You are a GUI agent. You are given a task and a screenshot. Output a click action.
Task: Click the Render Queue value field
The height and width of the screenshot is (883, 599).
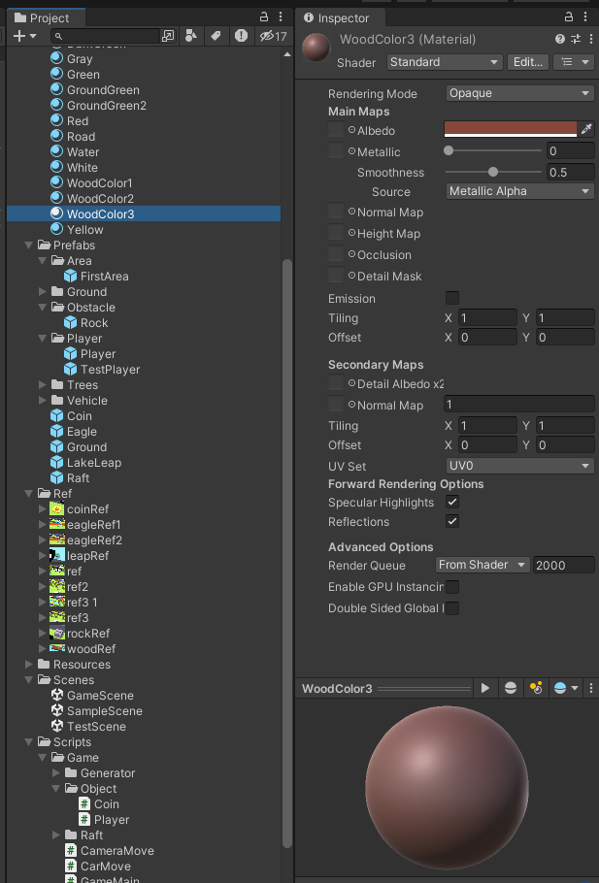563,565
